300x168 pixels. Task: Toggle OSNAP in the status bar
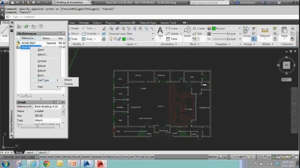(86, 157)
